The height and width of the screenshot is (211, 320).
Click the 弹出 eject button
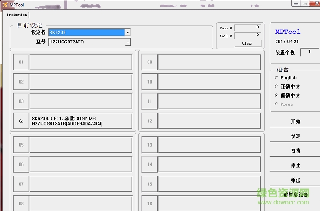click(295, 180)
